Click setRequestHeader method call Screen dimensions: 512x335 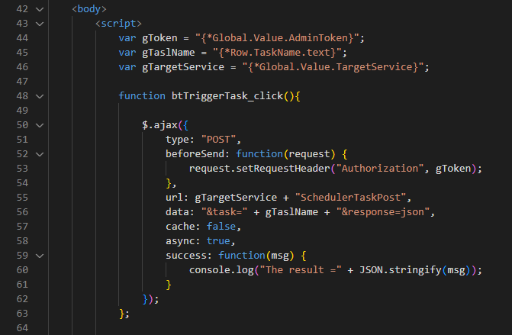click(x=283, y=169)
